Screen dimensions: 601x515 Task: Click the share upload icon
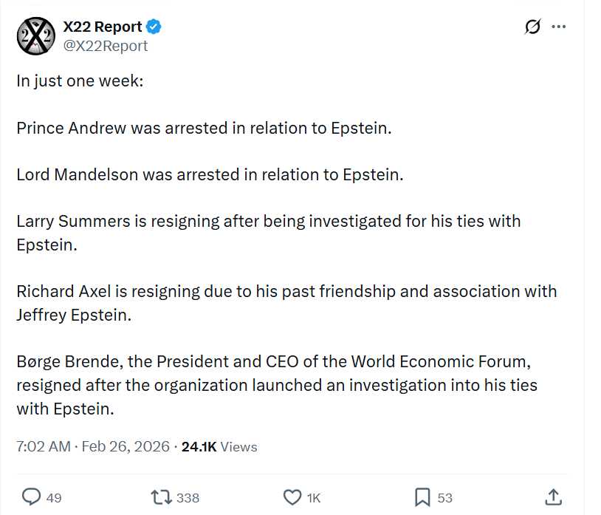(x=553, y=497)
